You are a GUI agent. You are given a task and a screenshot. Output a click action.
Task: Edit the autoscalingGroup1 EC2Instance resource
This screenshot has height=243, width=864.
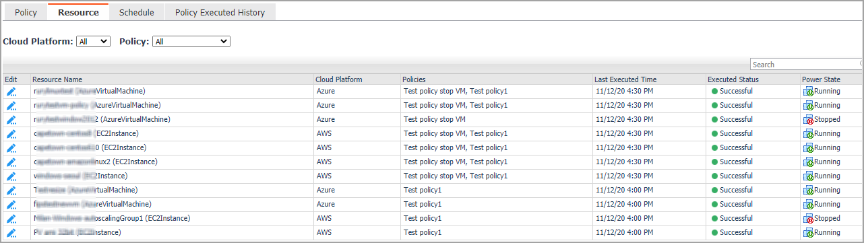[x=11, y=219]
